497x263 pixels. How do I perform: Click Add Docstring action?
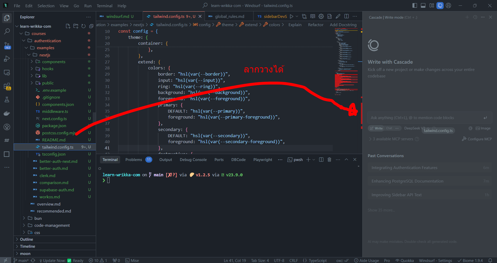[343, 25]
